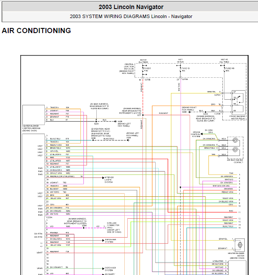The height and width of the screenshot is (275, 258).
Task: Click the 'CENTRAL JUNCTION BOX' label
Action: click(129, 67)
